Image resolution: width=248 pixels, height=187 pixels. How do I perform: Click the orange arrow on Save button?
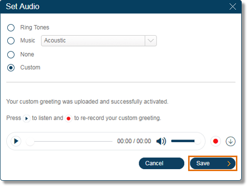[x=229, y=163]
